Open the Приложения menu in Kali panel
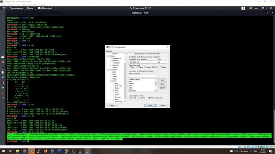This screenshot has height=154, width=275. (x=16, y=8)
